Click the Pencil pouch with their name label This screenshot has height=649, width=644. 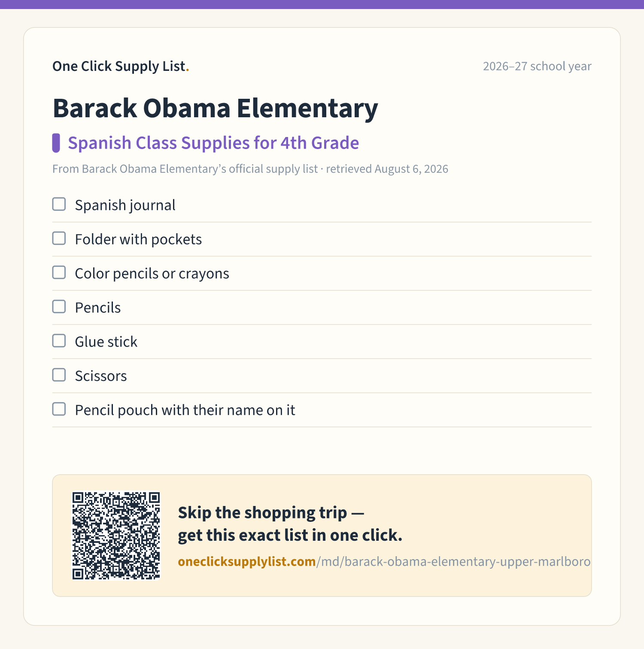(185, 410)
